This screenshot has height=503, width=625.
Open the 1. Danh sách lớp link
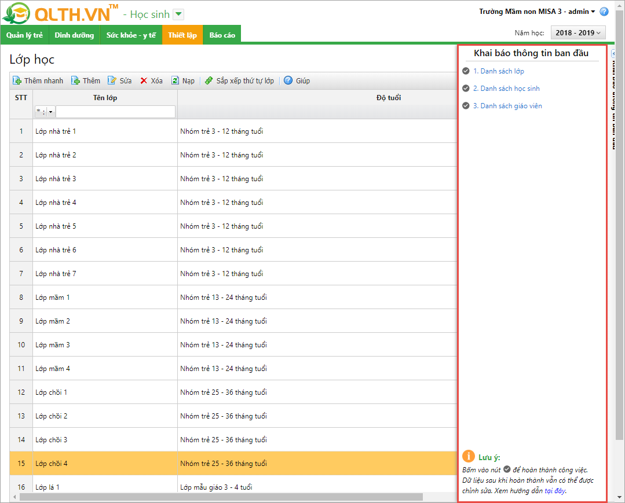[499, 71]
